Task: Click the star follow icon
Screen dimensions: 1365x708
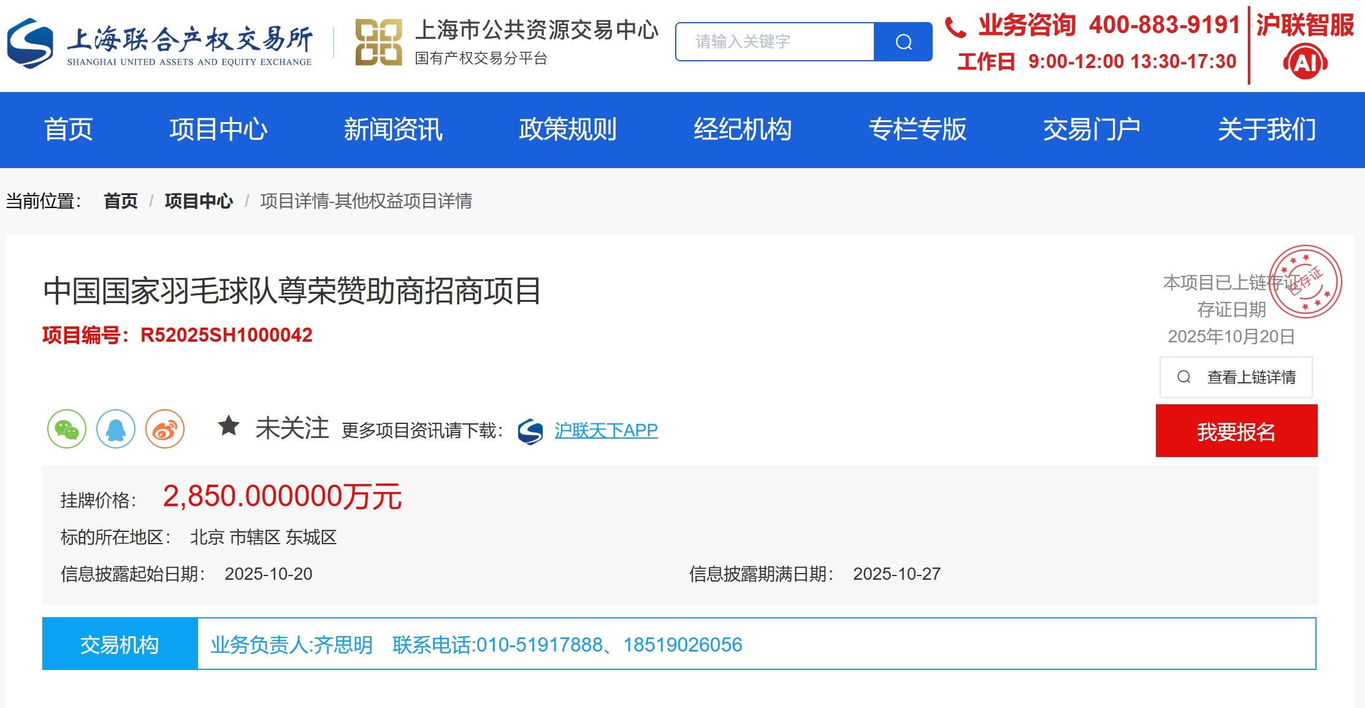Action: click(x=229, y=426)
